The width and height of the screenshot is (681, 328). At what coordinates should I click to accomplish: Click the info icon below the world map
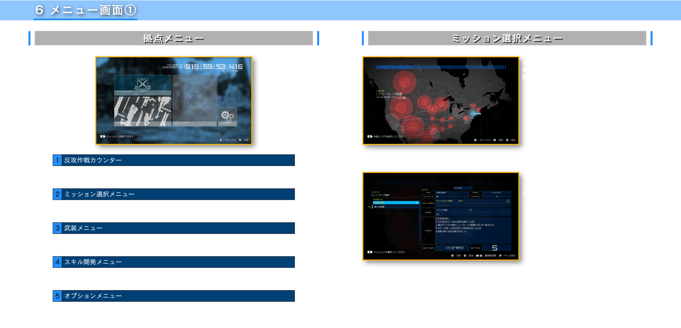[x=370, y=136]
